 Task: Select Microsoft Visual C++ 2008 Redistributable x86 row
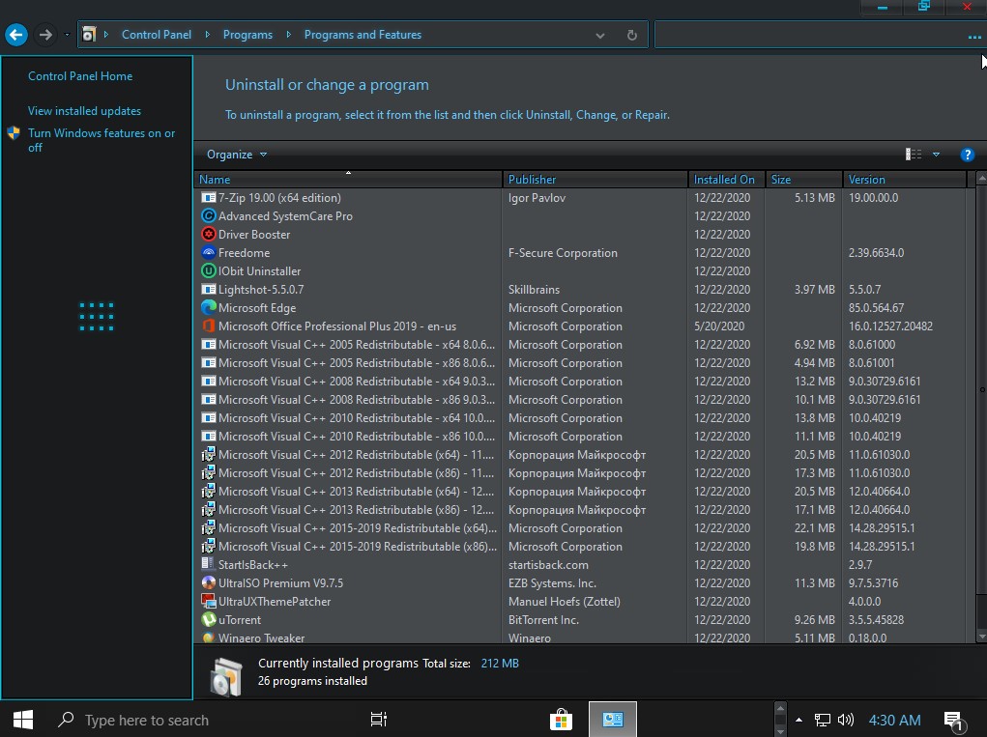point(580,399)
